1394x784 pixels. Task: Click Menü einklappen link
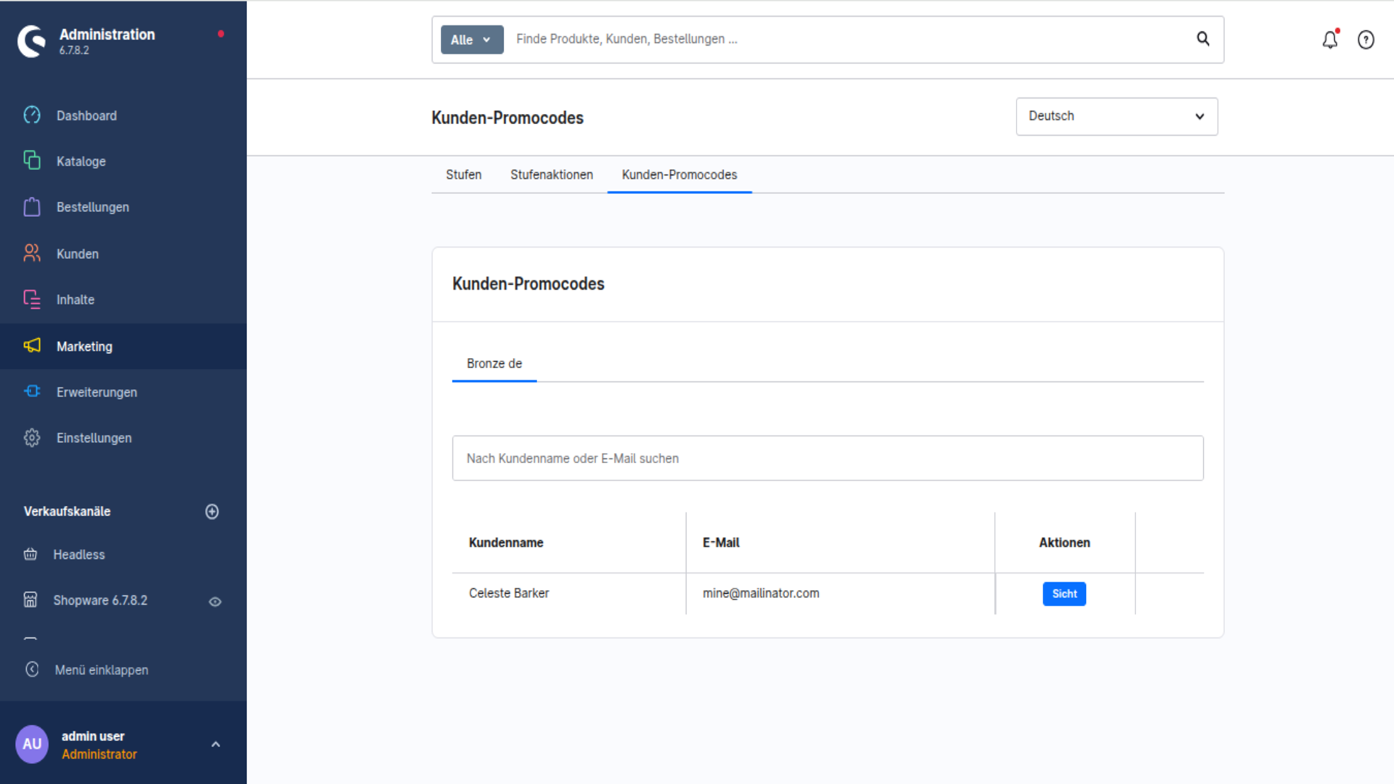[102, 670]
